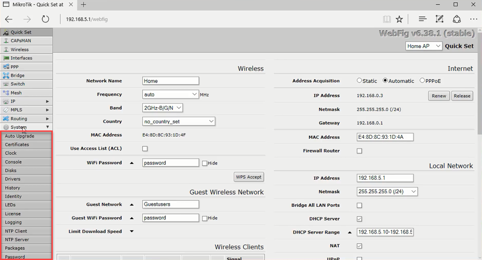Click the favorites star icon
482x260 pixels.
[x=399, y=19]
